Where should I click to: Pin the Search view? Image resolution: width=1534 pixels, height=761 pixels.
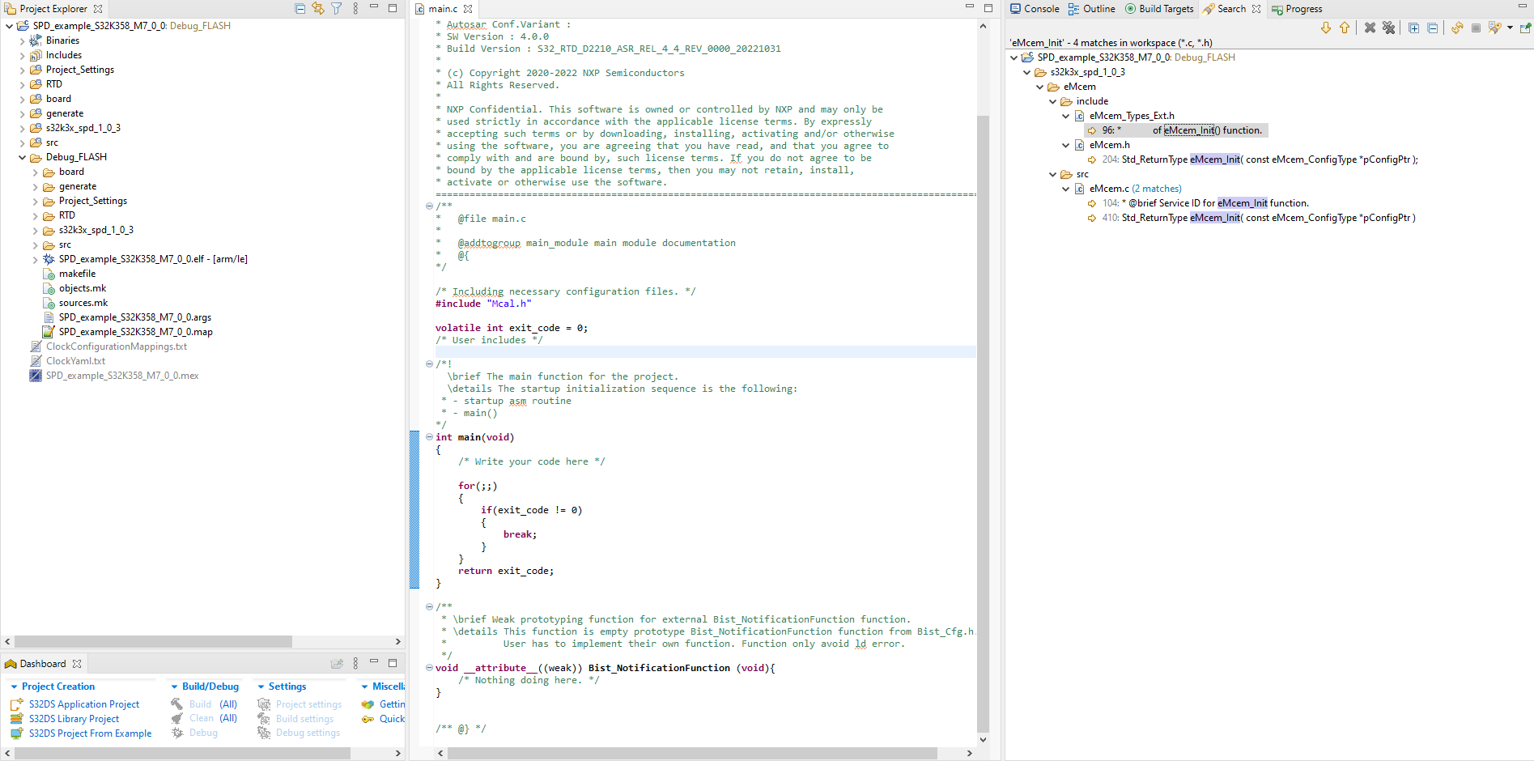1525,28
